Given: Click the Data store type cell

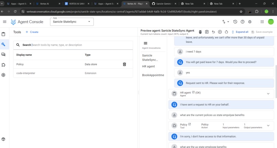Looking at the screenshot, I should tap(91, 64).
